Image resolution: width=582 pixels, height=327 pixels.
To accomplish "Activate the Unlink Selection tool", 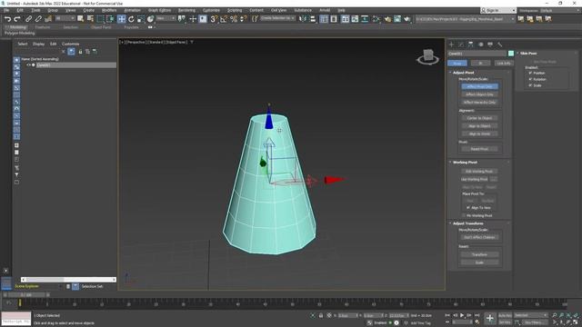I will (38, 19).
